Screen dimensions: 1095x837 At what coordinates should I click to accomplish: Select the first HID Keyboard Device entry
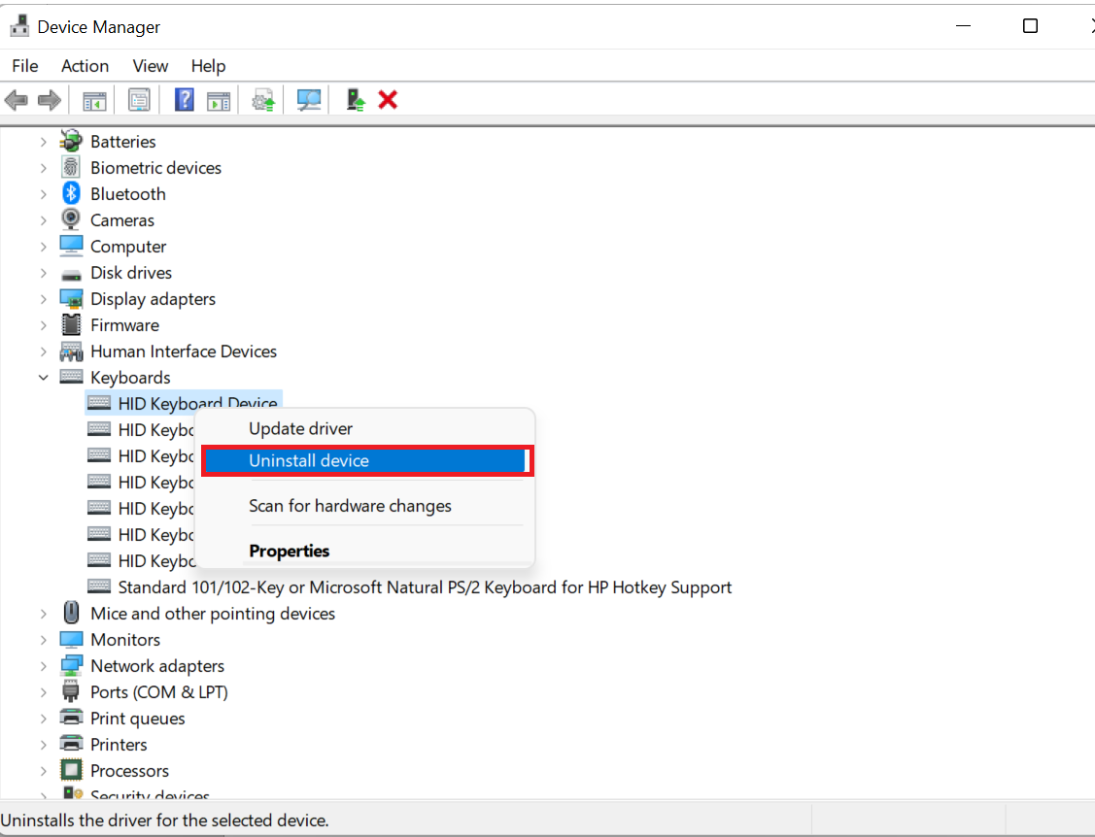point(197,403)
